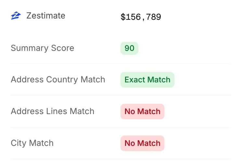
Task: Click the divider below Address Lines Match row
Action: point(120,127)
